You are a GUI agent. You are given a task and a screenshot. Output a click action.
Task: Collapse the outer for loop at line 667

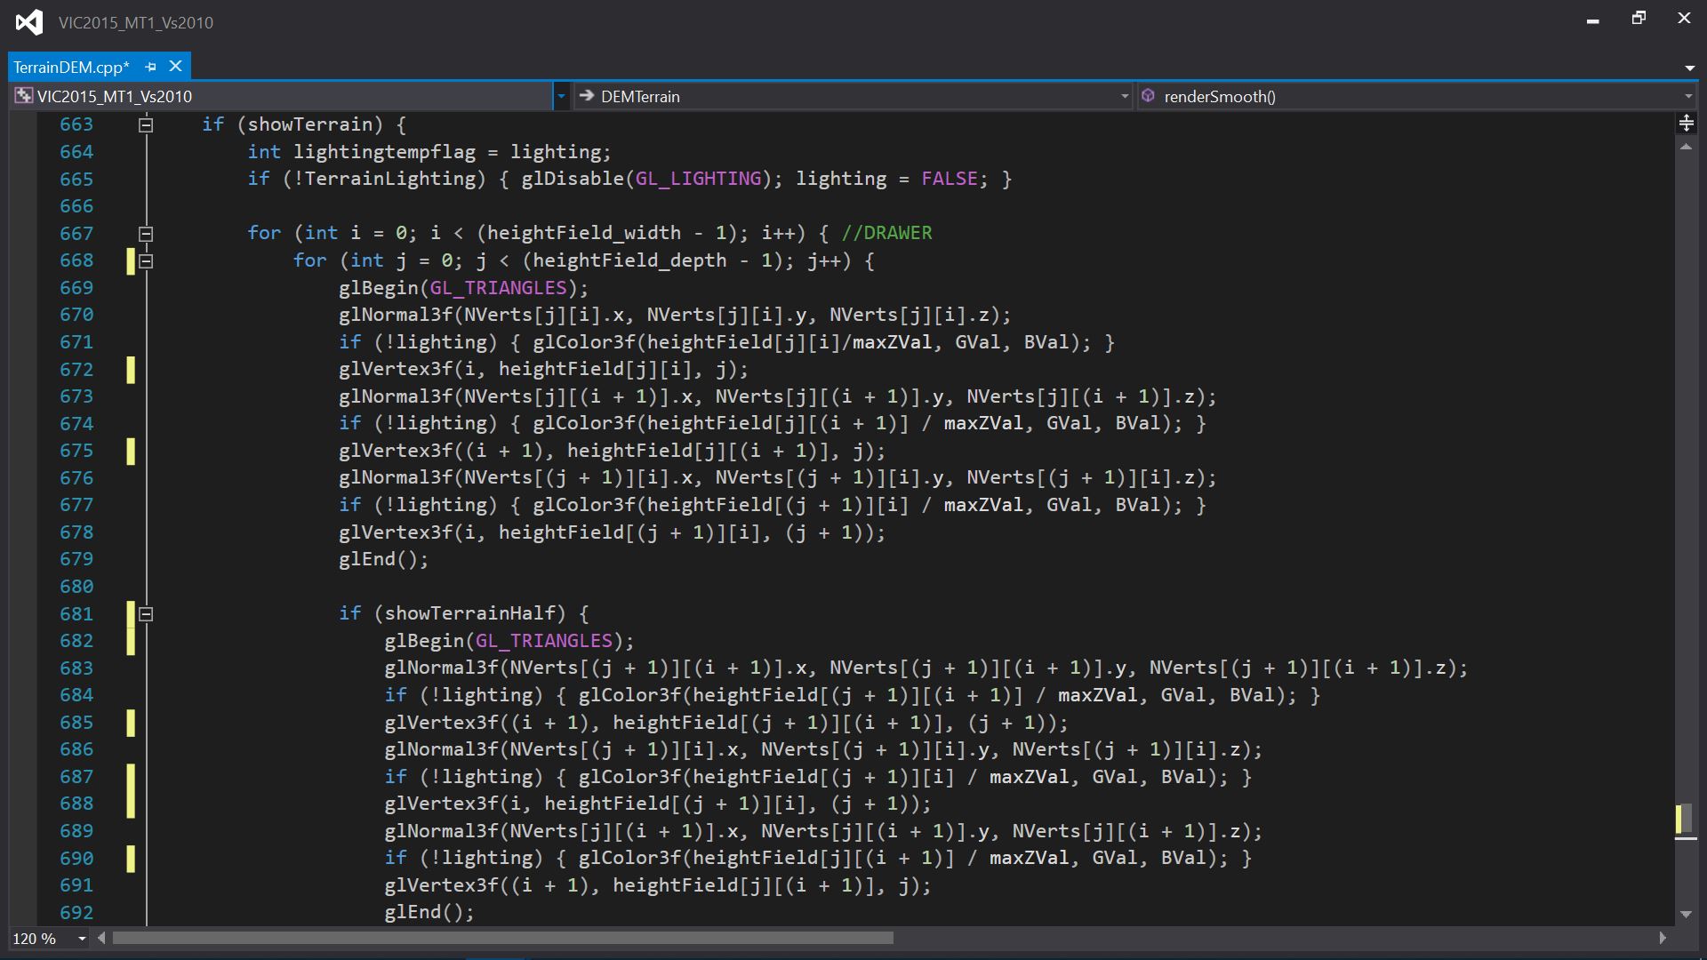[146, 234]
